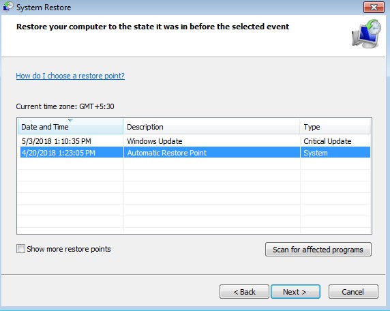
Task: Click the computer restore clock graphic
Action: (x=366, y=34)
